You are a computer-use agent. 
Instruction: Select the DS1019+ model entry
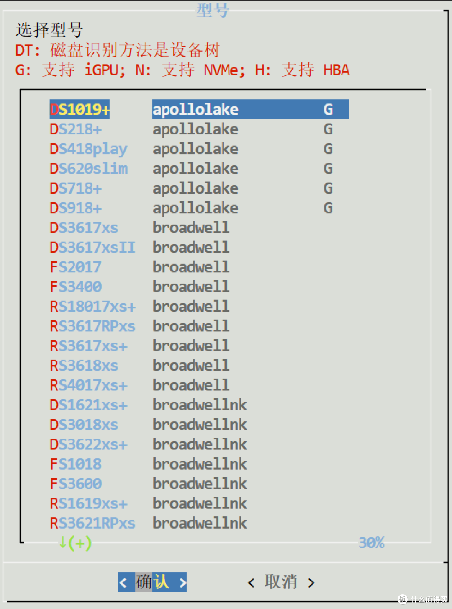coord(199,109)
